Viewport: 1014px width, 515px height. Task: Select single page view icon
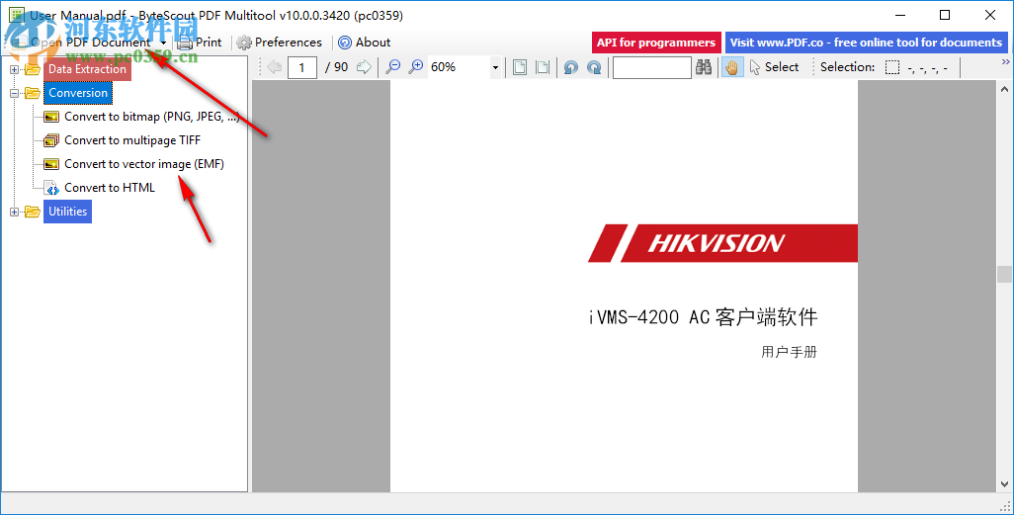tap(519, 66)
